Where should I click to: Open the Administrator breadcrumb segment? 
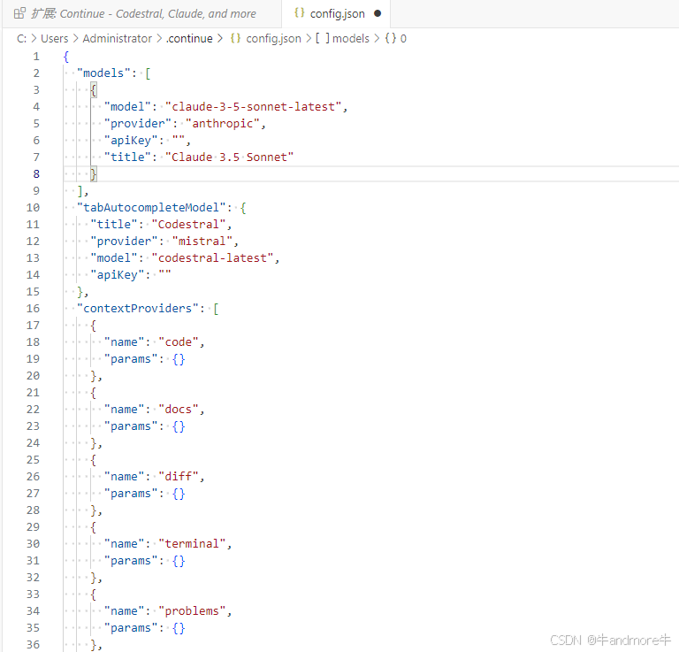[118, 39]
